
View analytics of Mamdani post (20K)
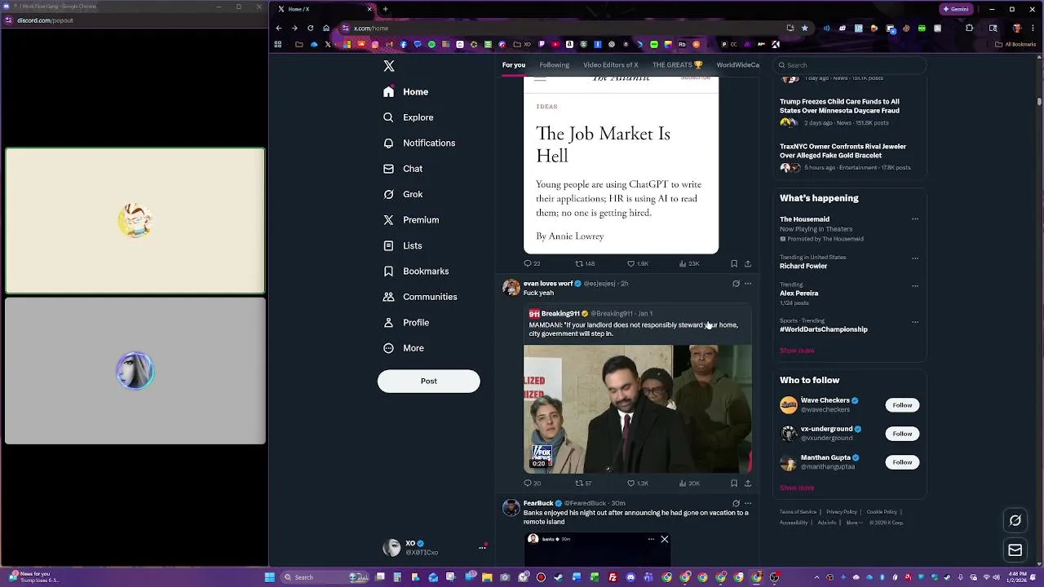coord(689,483)
